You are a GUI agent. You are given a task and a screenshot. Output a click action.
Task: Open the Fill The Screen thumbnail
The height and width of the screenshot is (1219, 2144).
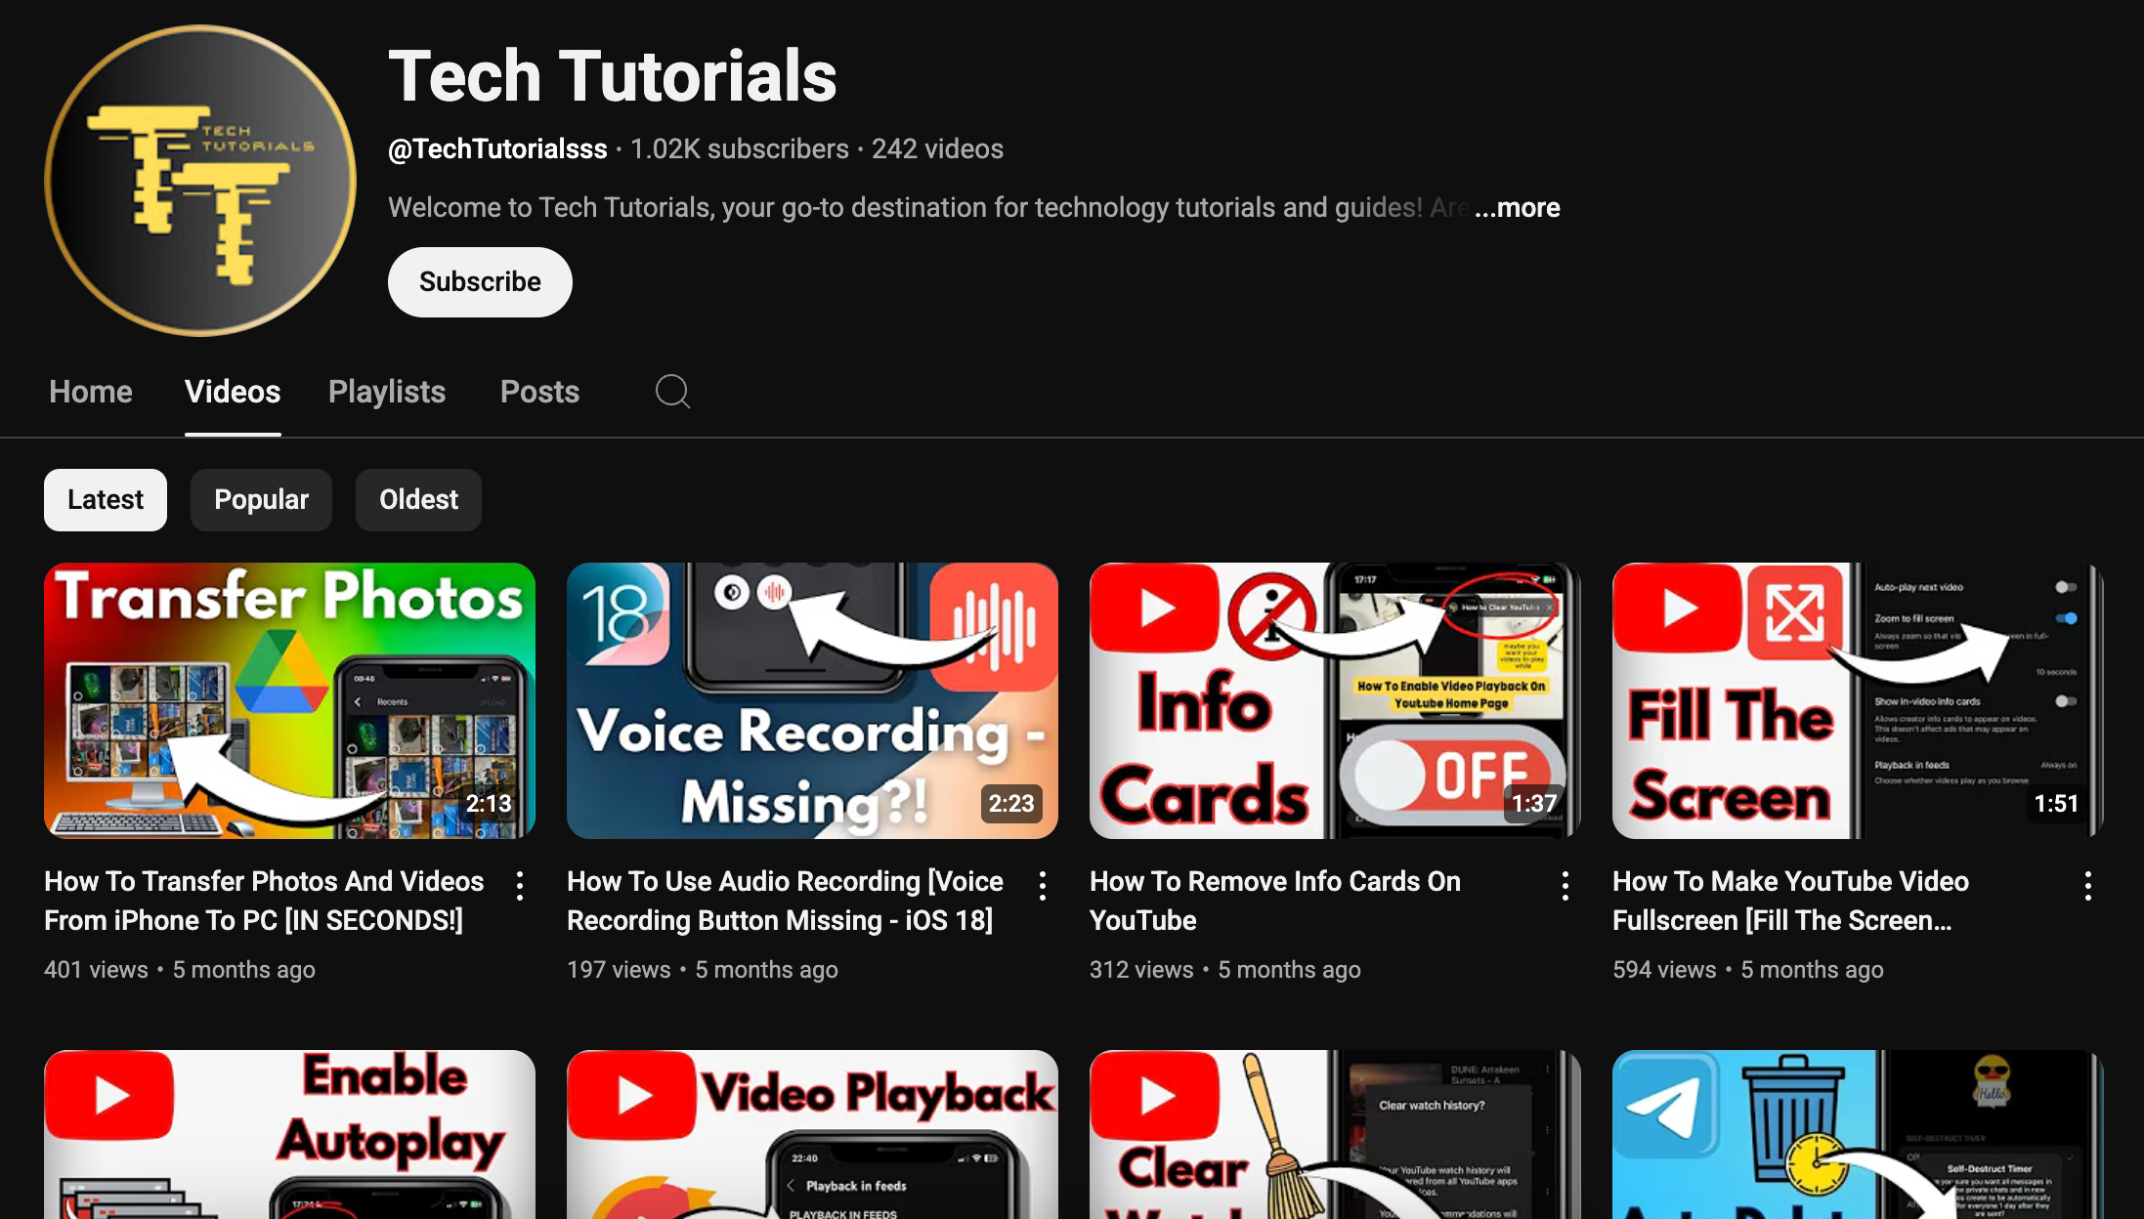pyautogui.click(x=1858, y=700)
